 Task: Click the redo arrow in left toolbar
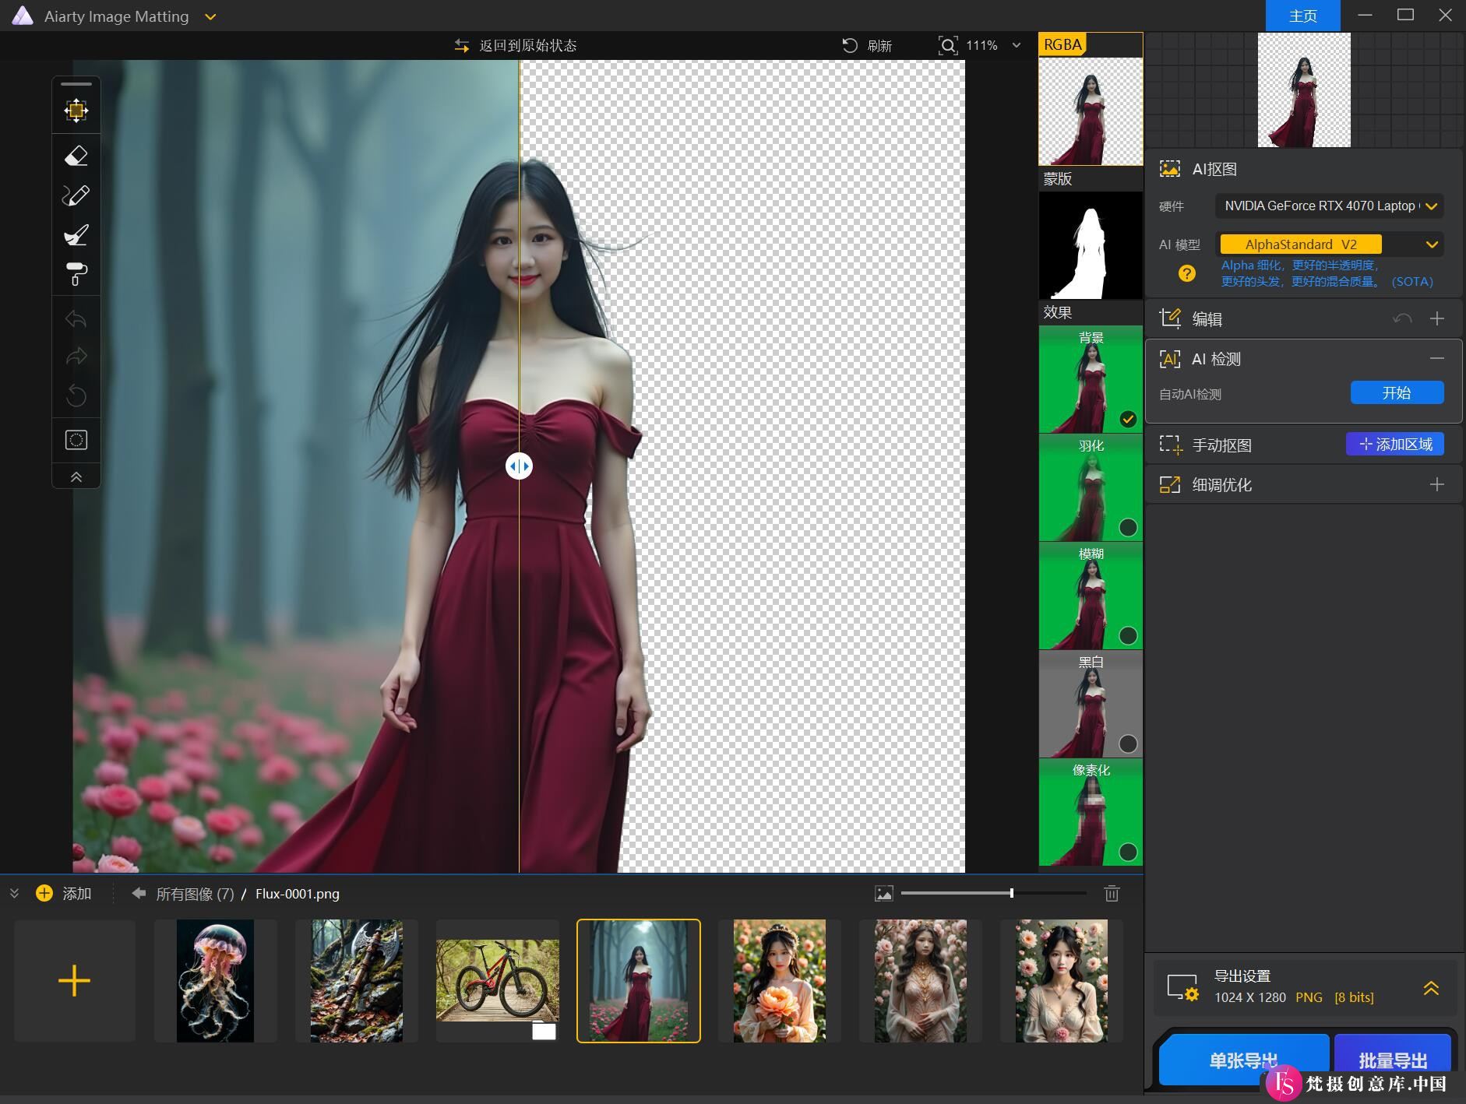pyautogui.click(x=76, y=357)
